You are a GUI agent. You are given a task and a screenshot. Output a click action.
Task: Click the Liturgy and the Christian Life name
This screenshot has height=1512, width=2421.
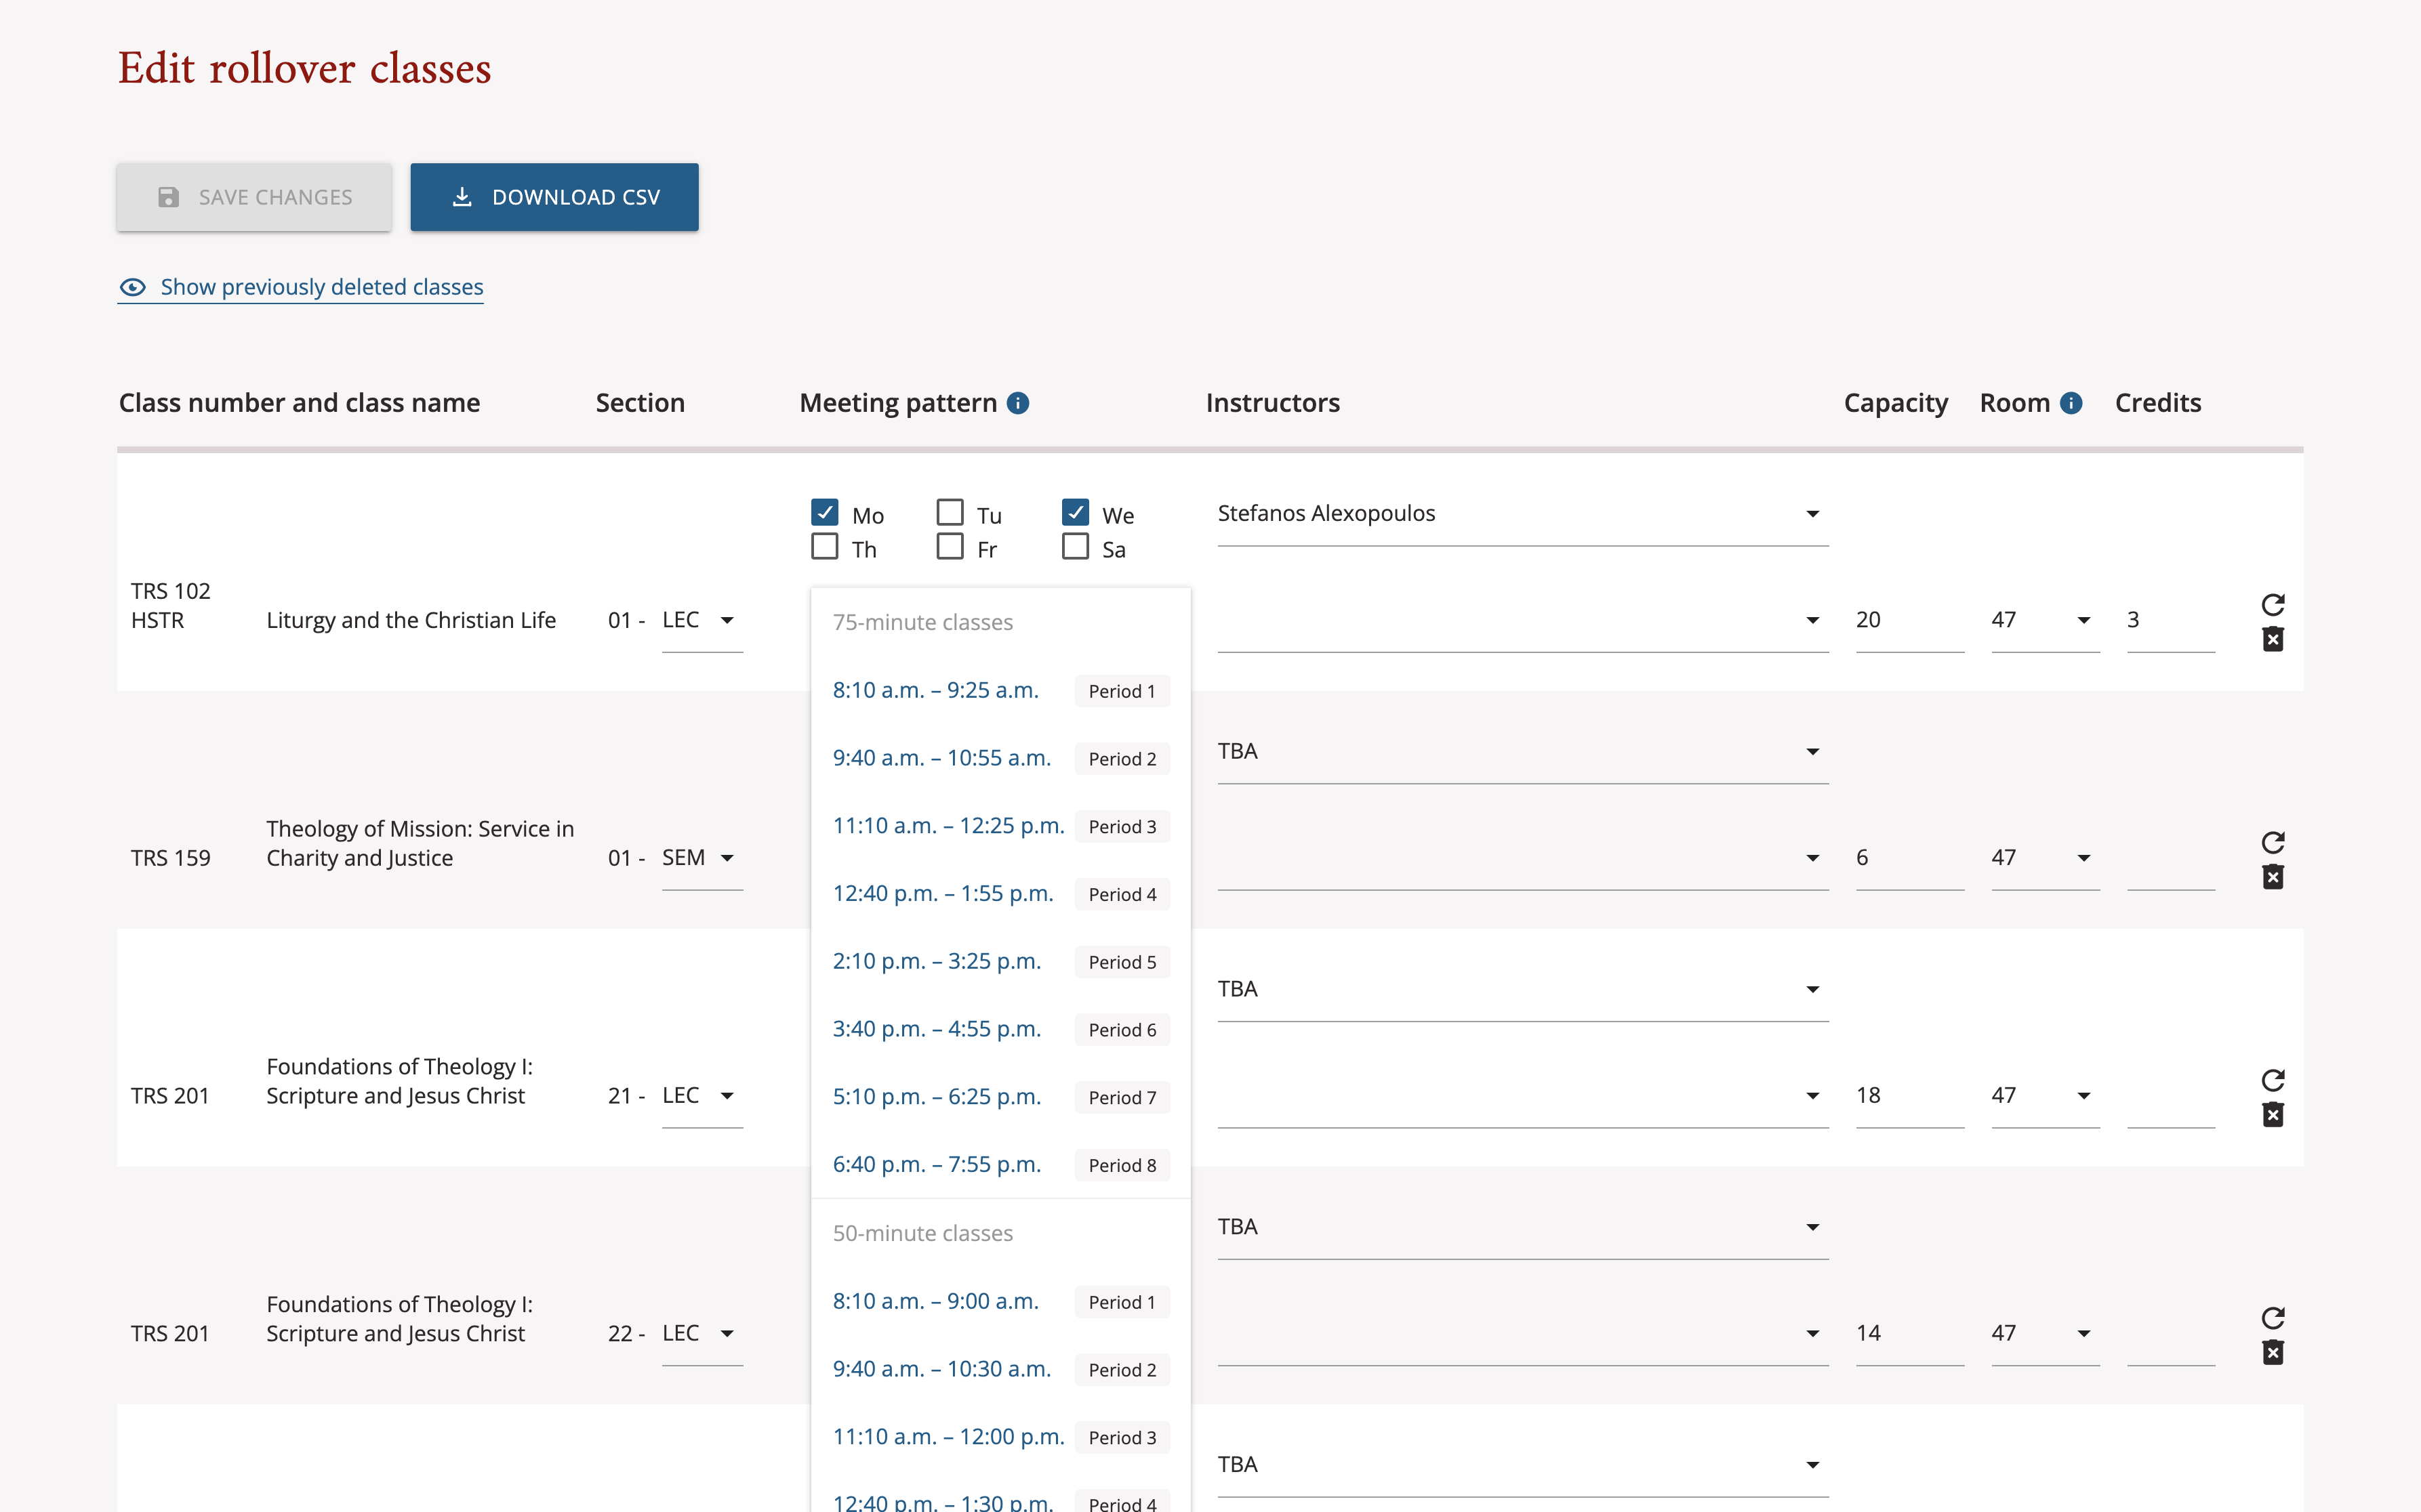click(411, 621)
